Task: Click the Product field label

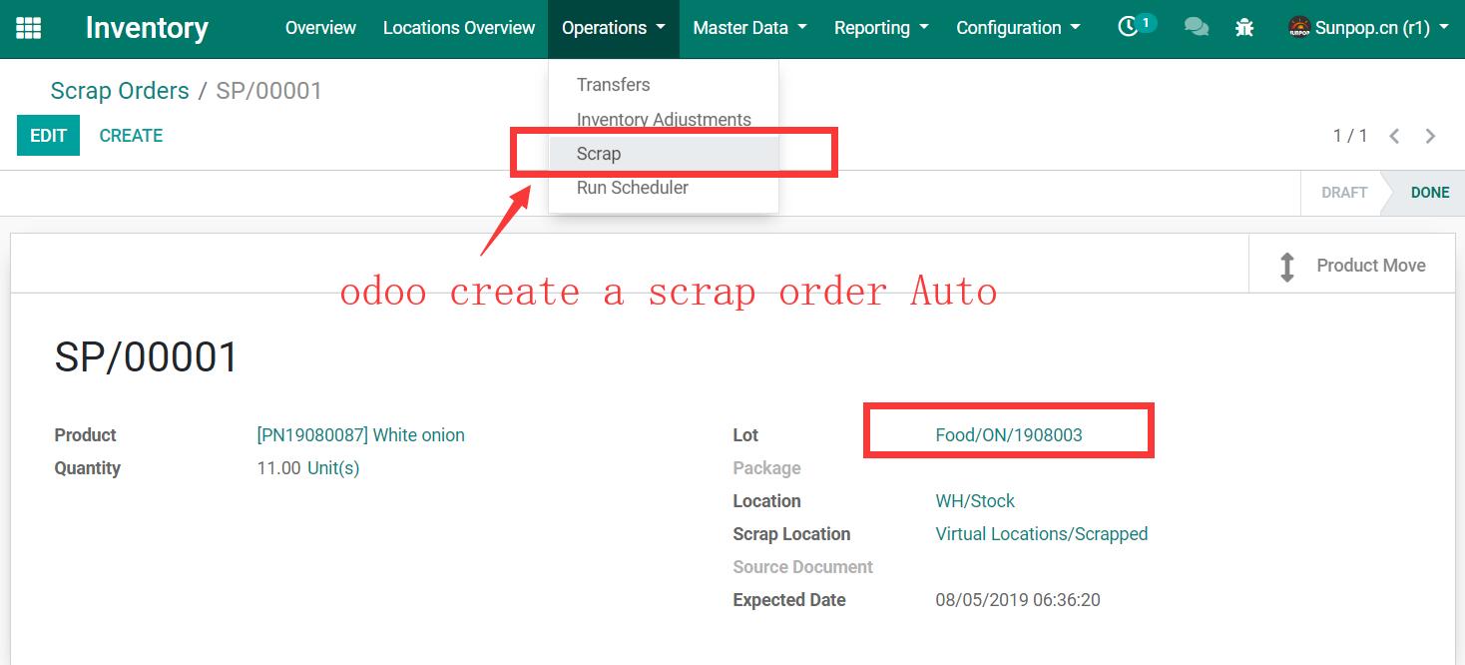Action: tap(85, 435)
